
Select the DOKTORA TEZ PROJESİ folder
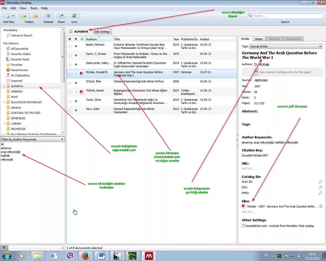(x=25, y=113)
